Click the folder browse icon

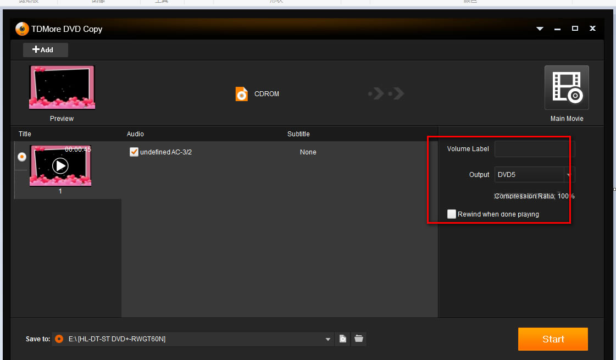pos(359,339)
